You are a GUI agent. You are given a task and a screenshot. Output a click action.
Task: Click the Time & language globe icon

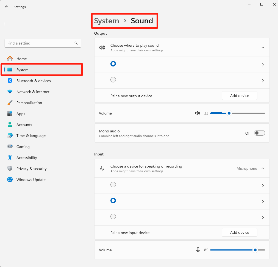pyautogui.click(x=10, y=136)
